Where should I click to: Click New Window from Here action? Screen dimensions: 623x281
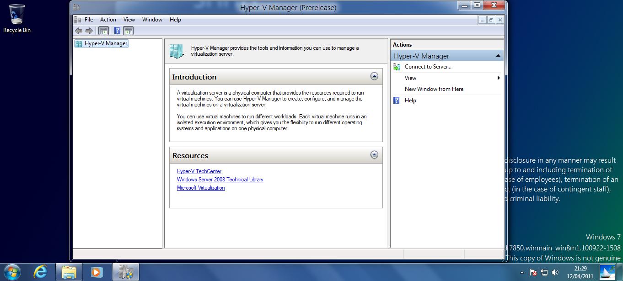click(434, 89)
